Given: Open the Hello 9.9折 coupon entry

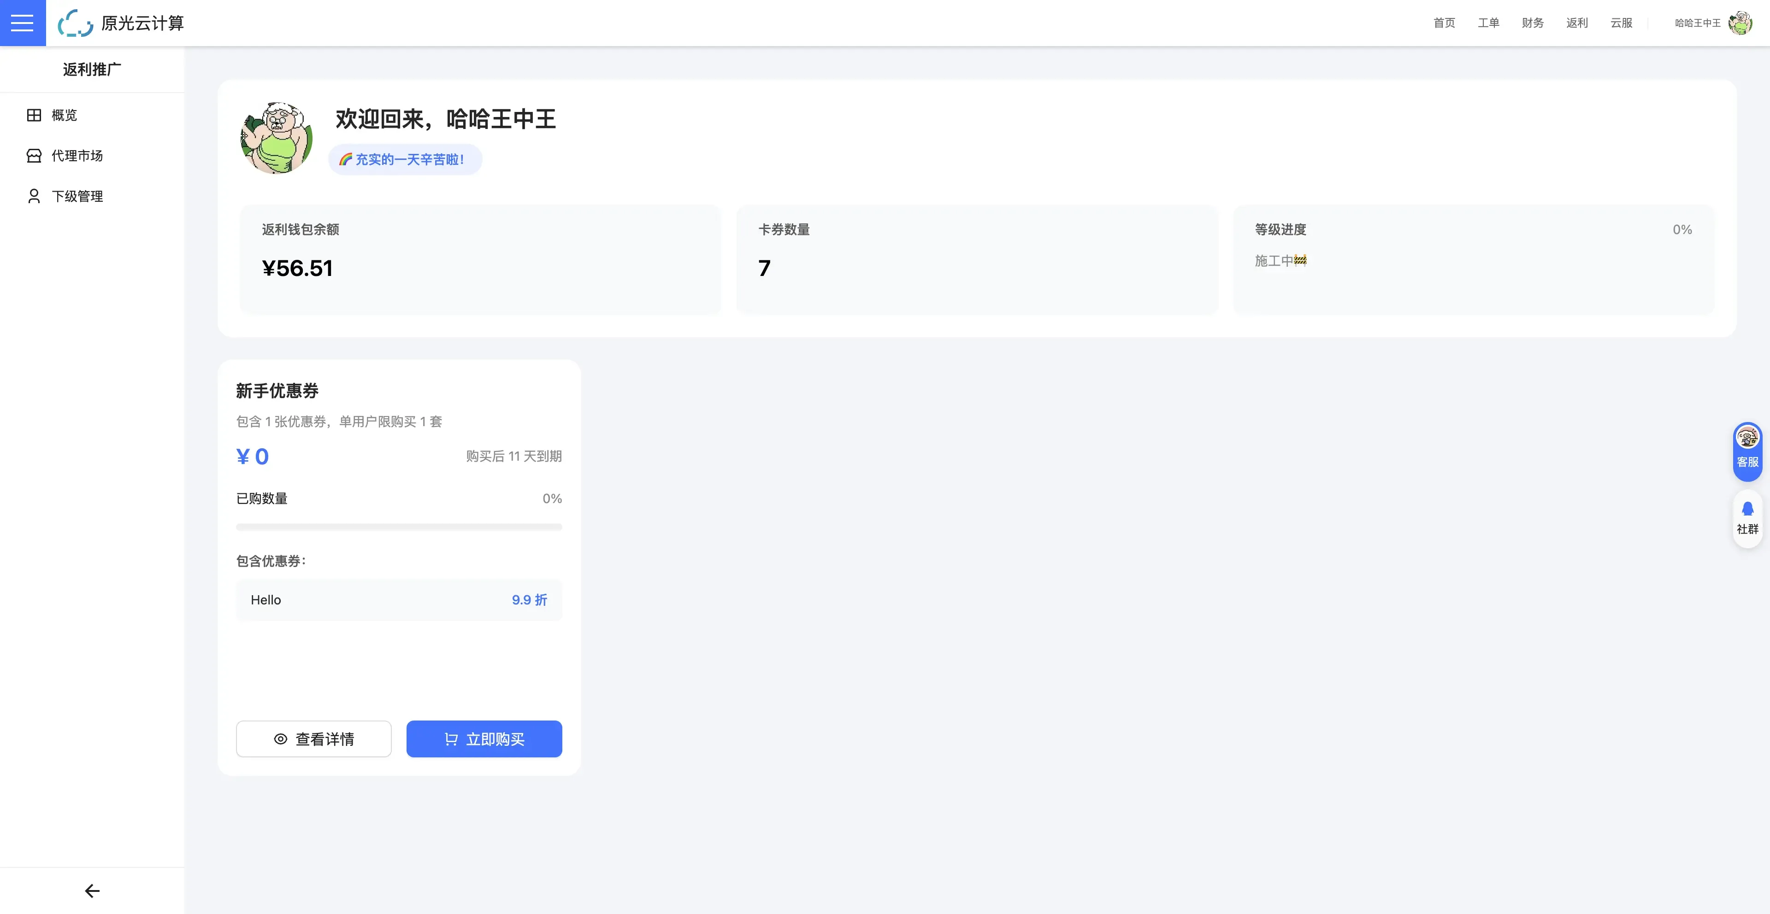Looking at the screenshot, I should (x=399, y=599).
